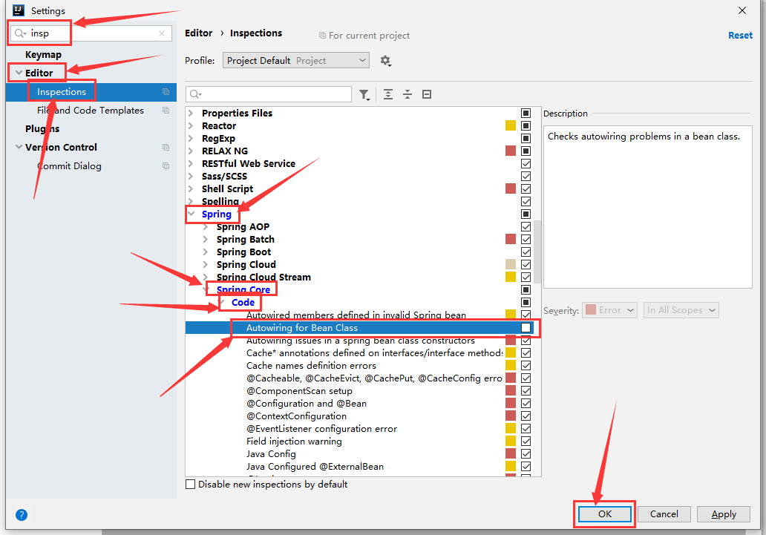This screenshot has height=535, width=766.
Task: Click the Reset link
Action: [740, 35]
